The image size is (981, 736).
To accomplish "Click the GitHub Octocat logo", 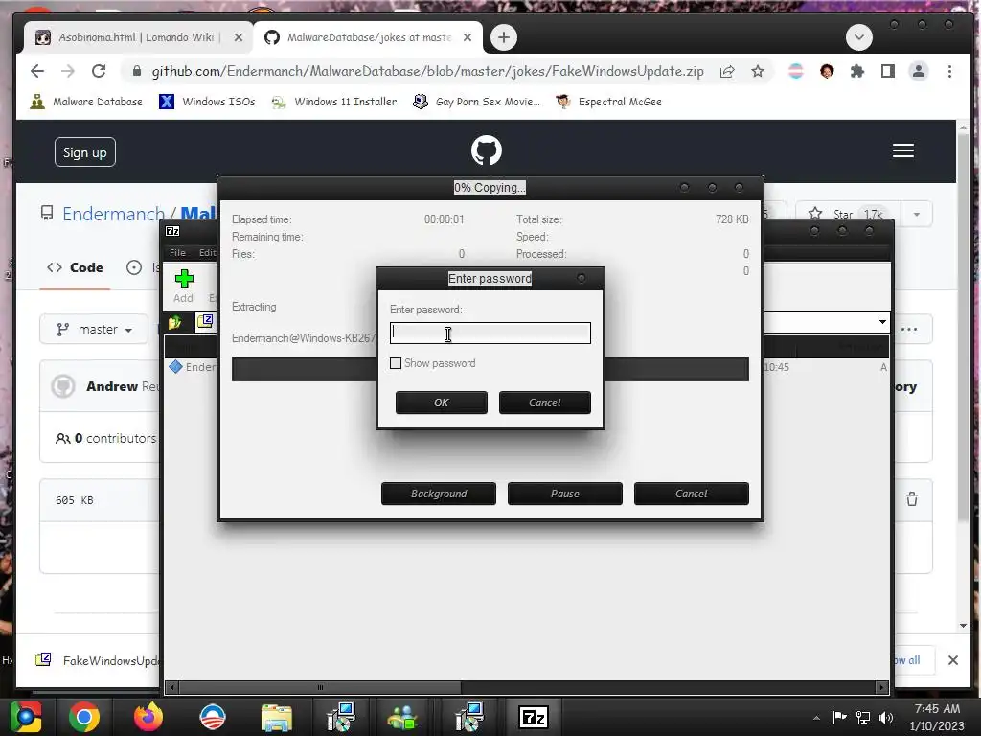I will click(x=486, y=150).
